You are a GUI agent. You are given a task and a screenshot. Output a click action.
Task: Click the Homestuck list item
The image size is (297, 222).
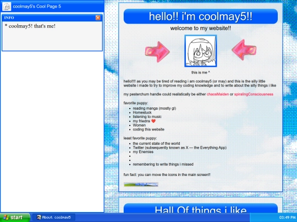pyautogui.click(x=142, y=112)
